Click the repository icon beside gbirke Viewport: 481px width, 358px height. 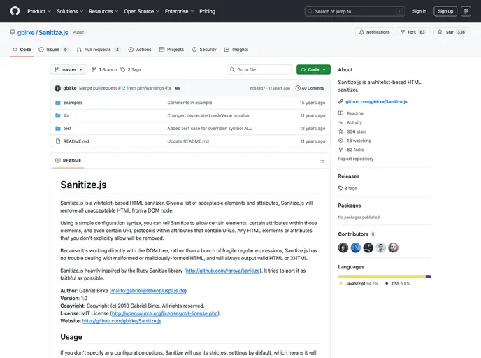(13, 32)
